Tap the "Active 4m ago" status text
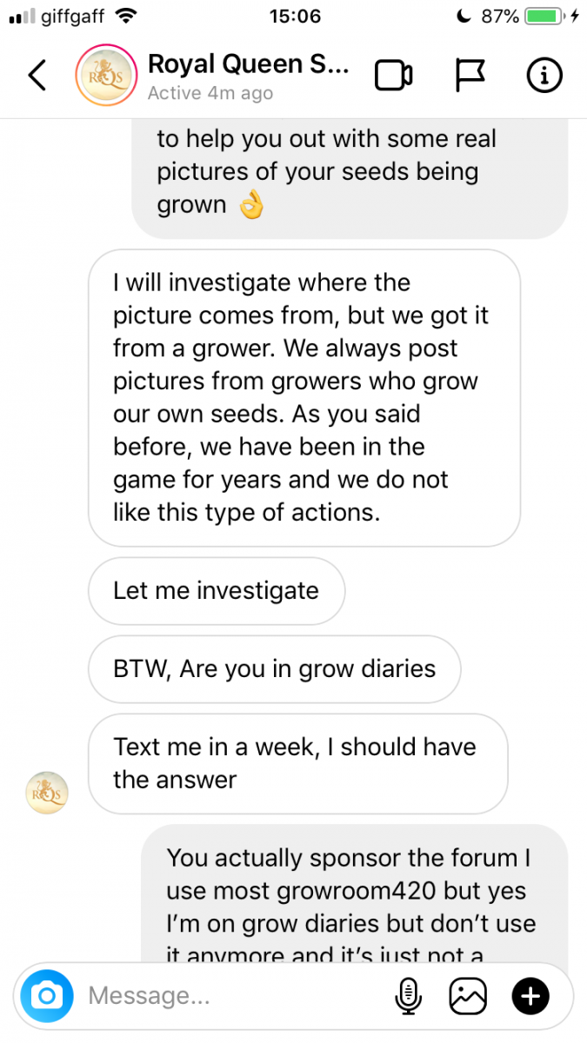The image size is (587, 1043). pyautogui.click(x=210, y=93)
